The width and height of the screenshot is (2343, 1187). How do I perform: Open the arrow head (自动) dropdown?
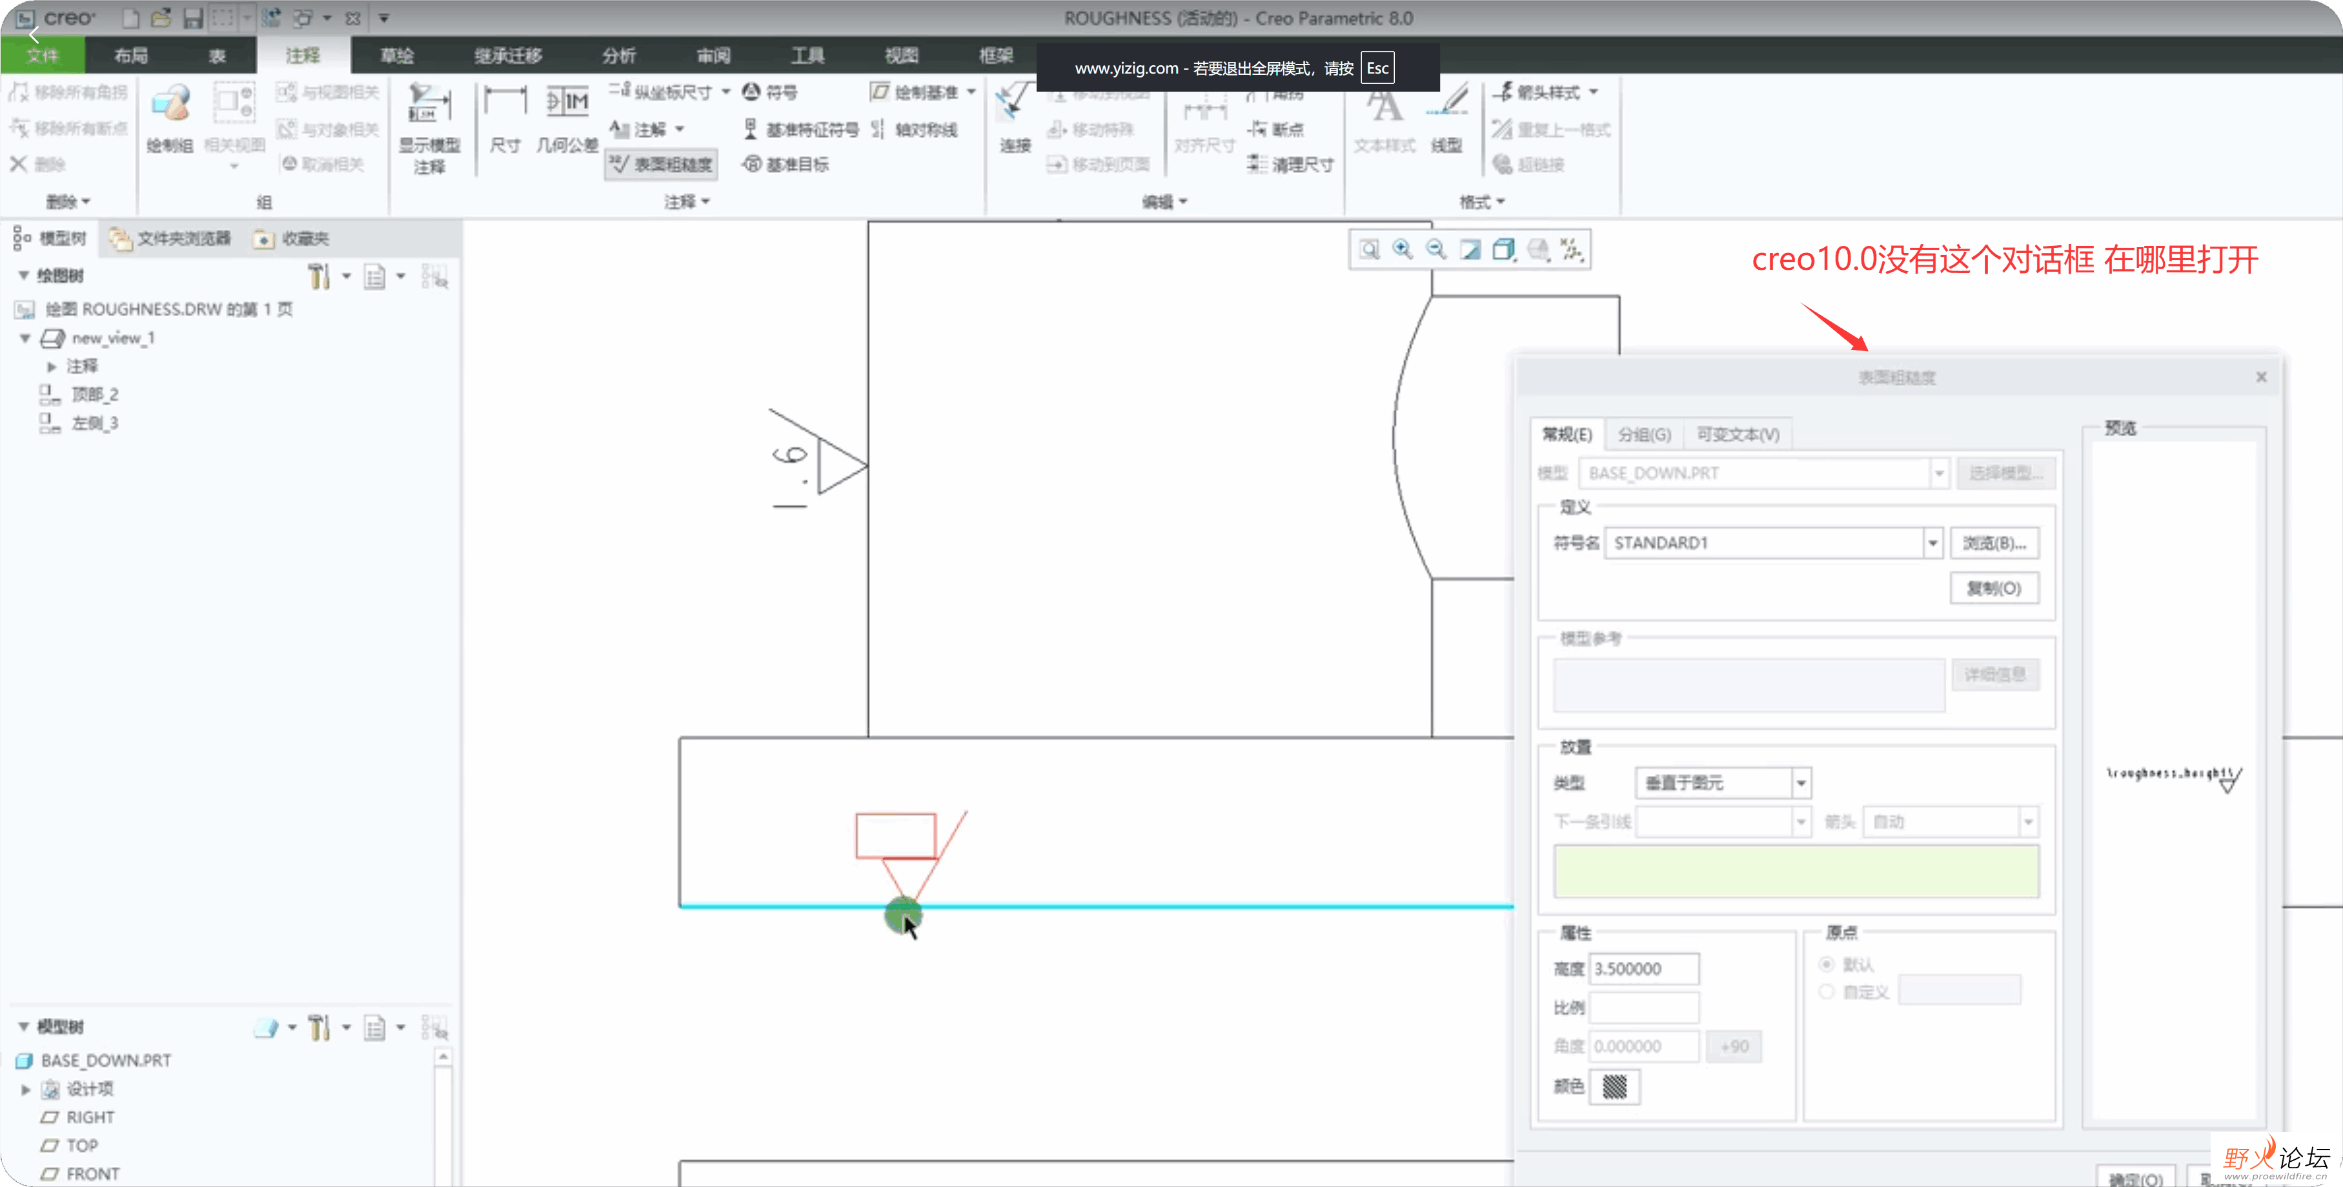point(2028,822)
